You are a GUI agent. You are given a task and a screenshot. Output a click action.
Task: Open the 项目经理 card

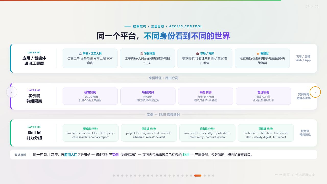pos(147,58)
